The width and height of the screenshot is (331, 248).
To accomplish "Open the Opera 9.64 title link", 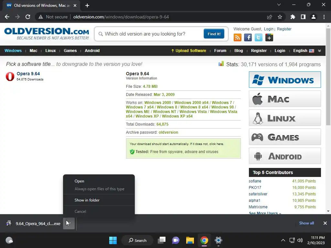I will [28, 74].
